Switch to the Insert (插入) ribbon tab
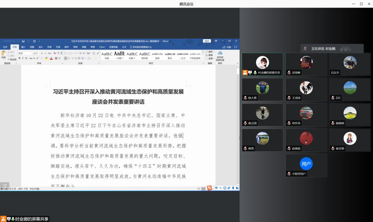373x222 pixels. (23, 47)
